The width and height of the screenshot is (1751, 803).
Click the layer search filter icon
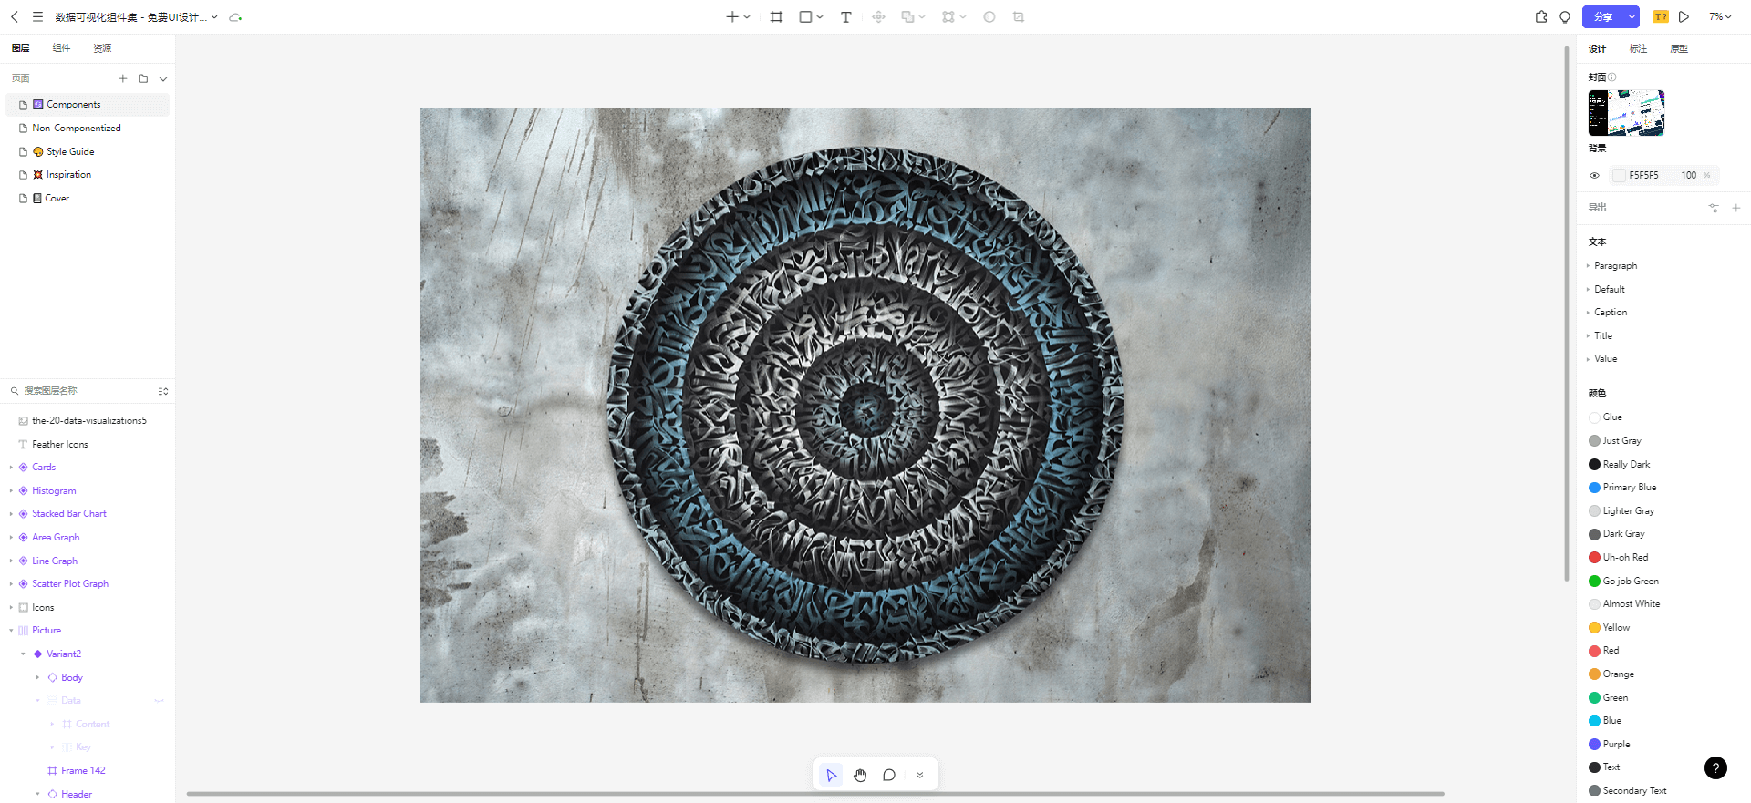[163, 391]
